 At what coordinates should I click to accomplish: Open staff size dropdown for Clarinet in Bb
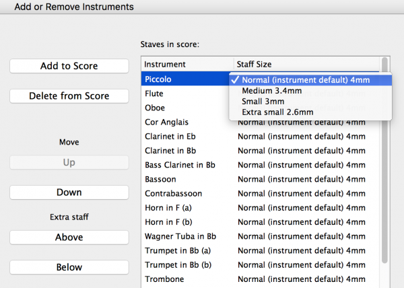point(302,151)
